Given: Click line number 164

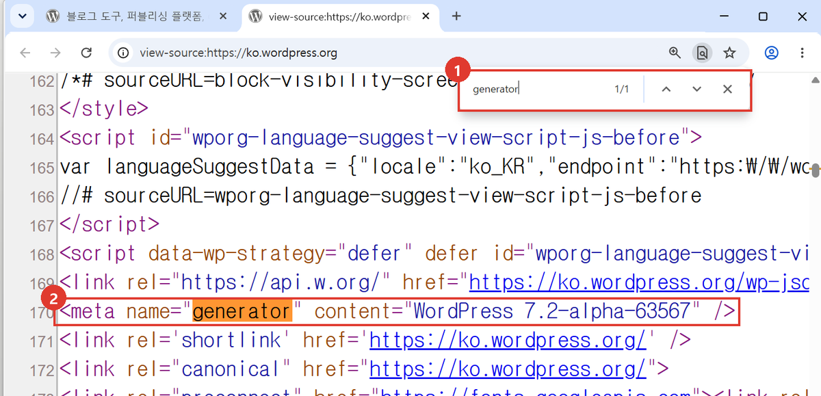Looking at the screenshot, I should coord(42,139).
